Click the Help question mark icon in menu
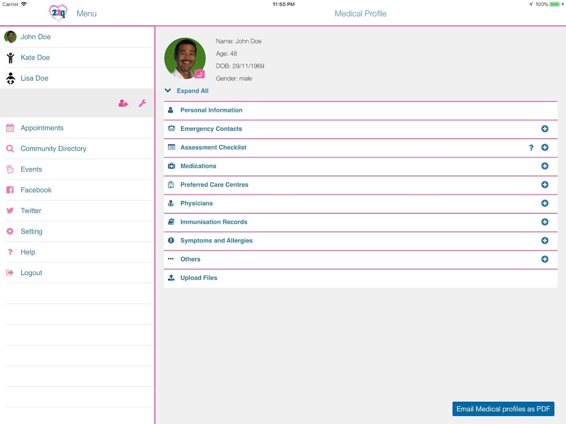This screenshot has height=424, width=566. point(10,252)
